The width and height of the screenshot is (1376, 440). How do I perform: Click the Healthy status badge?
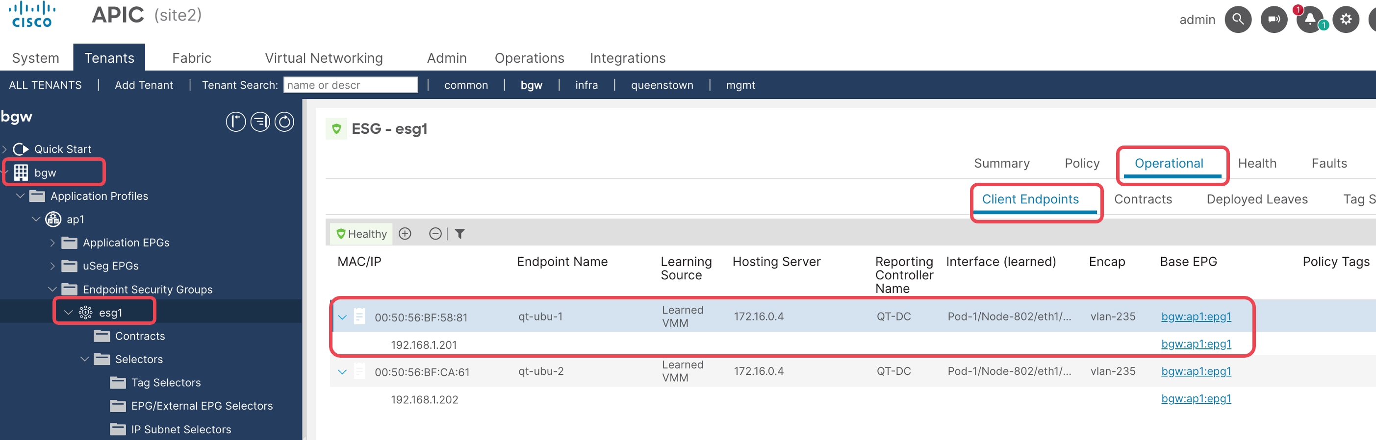tap(361, 234)
